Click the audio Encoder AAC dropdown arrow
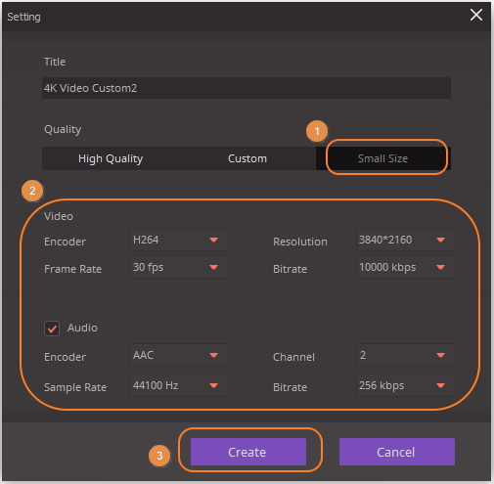Viewport: 494px width, 484px height. 213,355
